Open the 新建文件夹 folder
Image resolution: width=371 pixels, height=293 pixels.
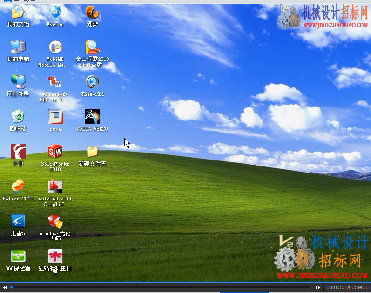point(92,151)
